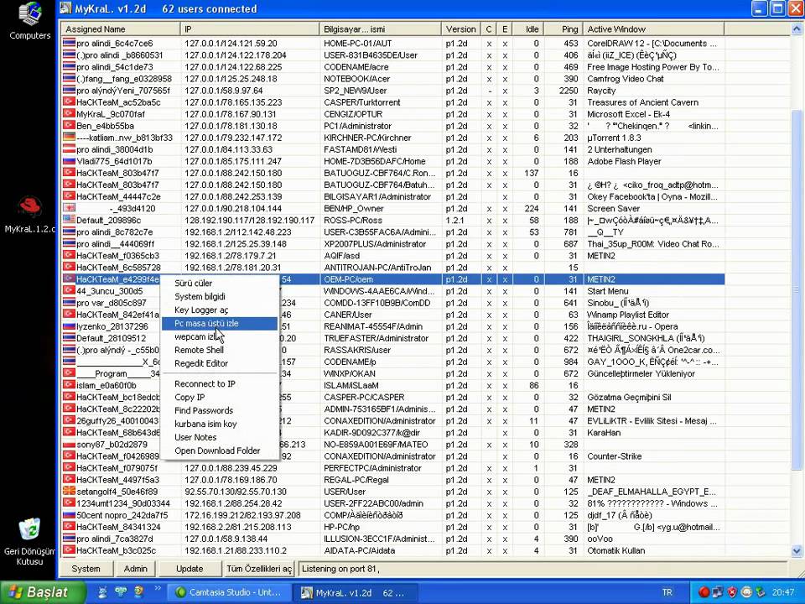
Task: Click the flag icon for Default_209896c row
Action: [69, 221]
